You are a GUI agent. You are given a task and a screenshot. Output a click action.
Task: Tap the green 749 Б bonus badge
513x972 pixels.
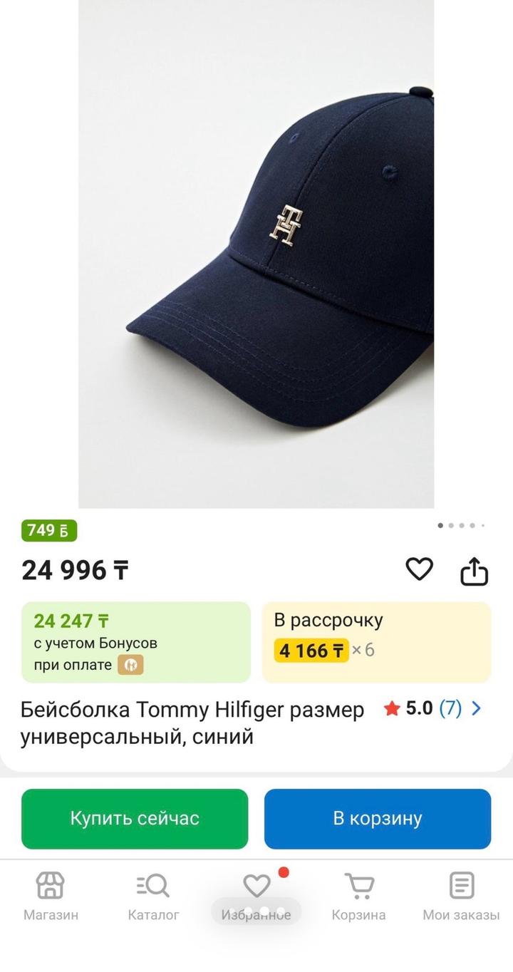[48, 531]
